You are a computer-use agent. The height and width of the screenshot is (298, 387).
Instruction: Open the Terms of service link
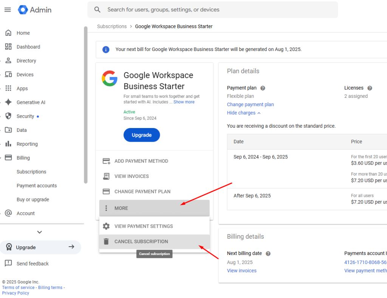point(18,287)
